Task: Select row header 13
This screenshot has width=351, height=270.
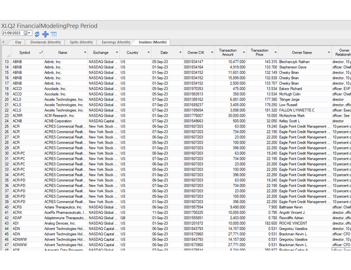Action: tap(6, 62)
